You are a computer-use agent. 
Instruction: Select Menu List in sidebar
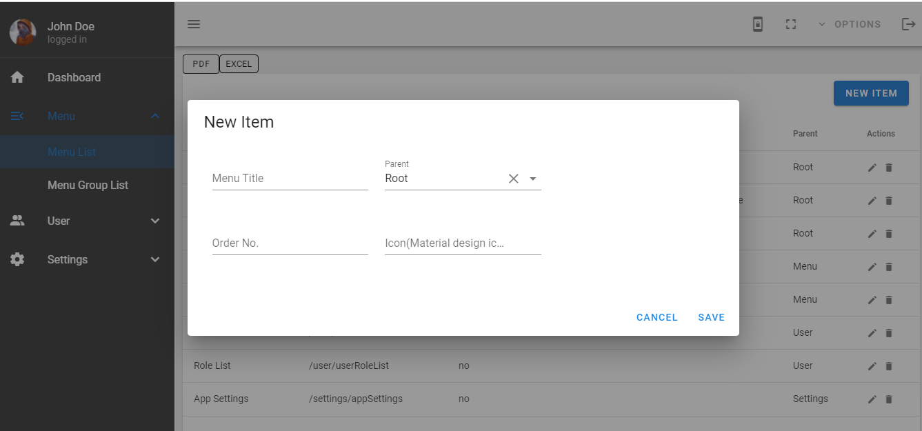(72, 152)
